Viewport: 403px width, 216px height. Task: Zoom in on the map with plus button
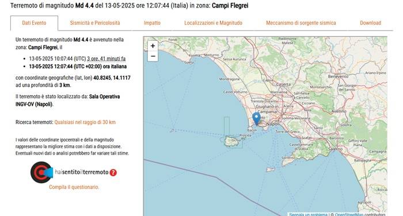[153, 46]
